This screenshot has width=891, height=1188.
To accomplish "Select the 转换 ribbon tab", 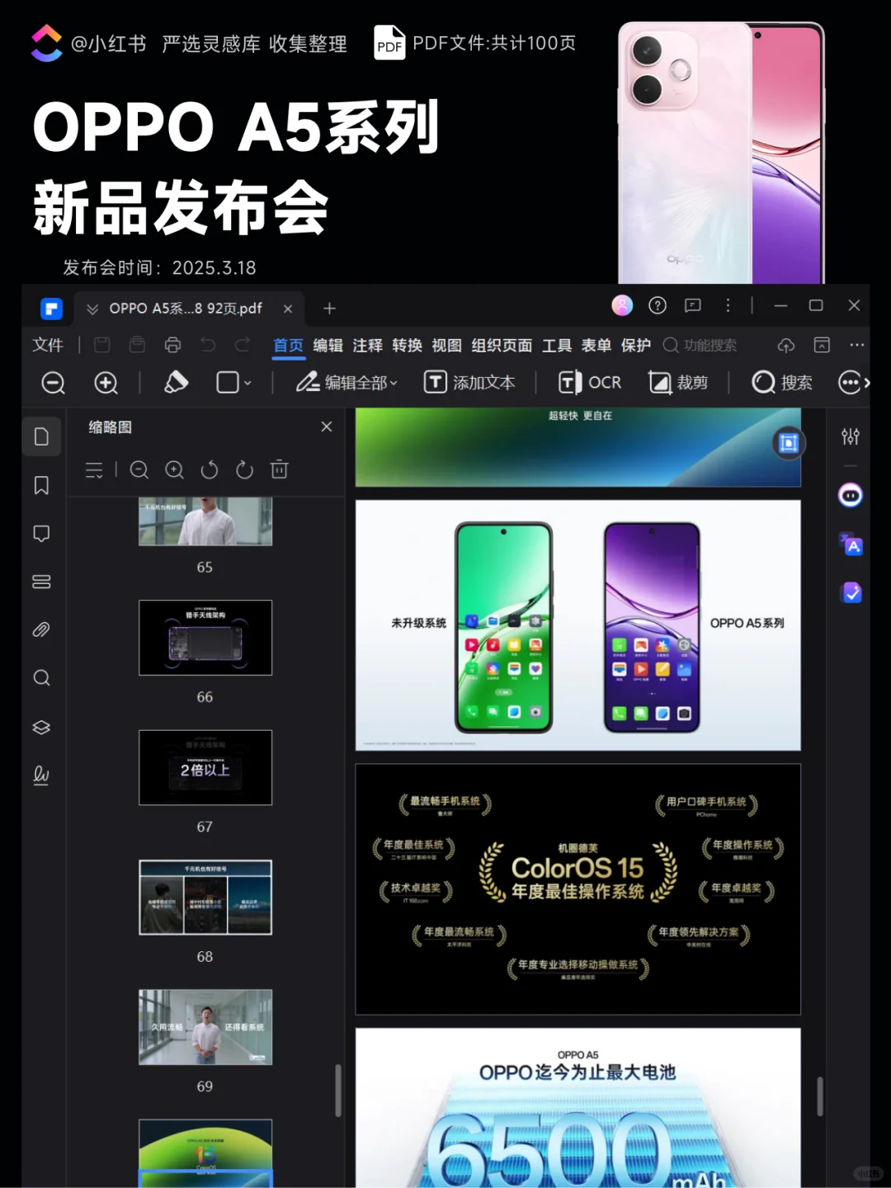I will [x=408, y=346].
